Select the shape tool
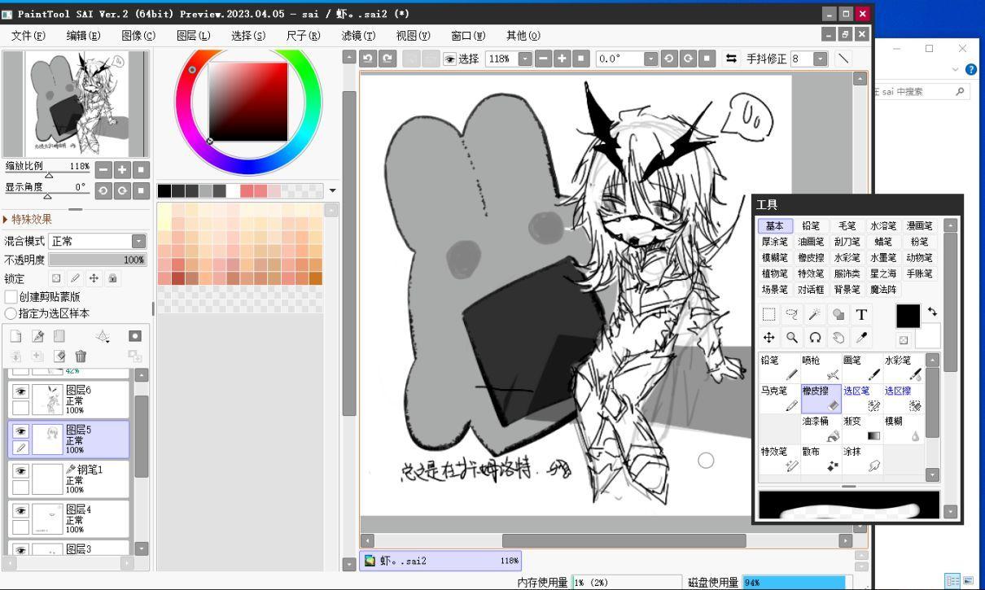 (x=838, y=315)
